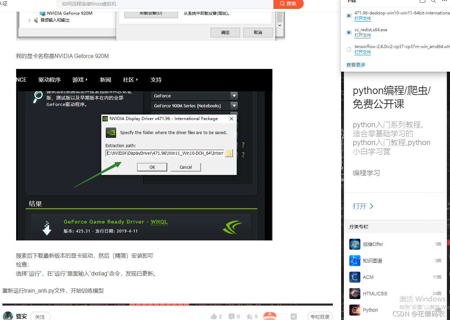
Task: Open the Python column icon
Action: tap(355, 310)
